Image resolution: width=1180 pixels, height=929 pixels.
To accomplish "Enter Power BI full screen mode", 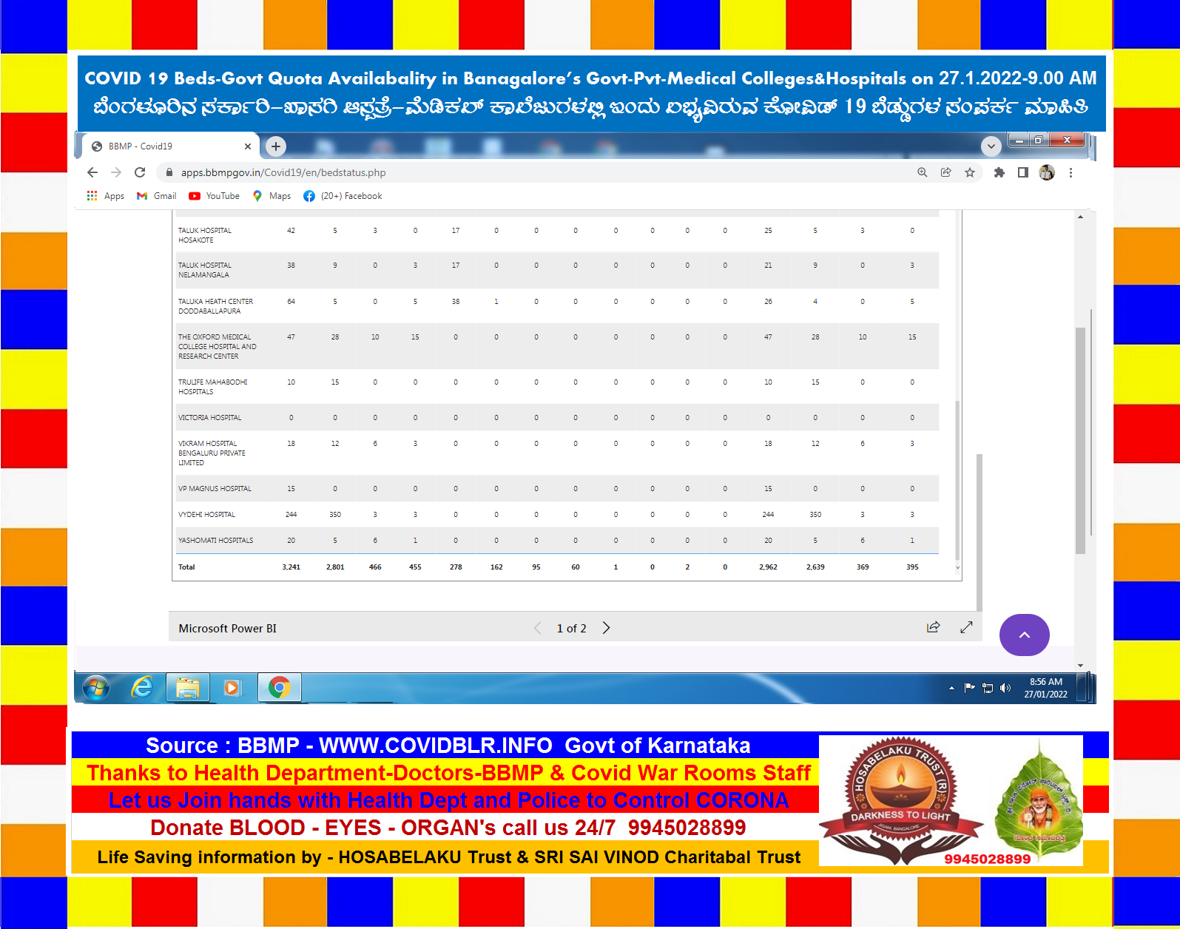I will (x=966, y=627).
